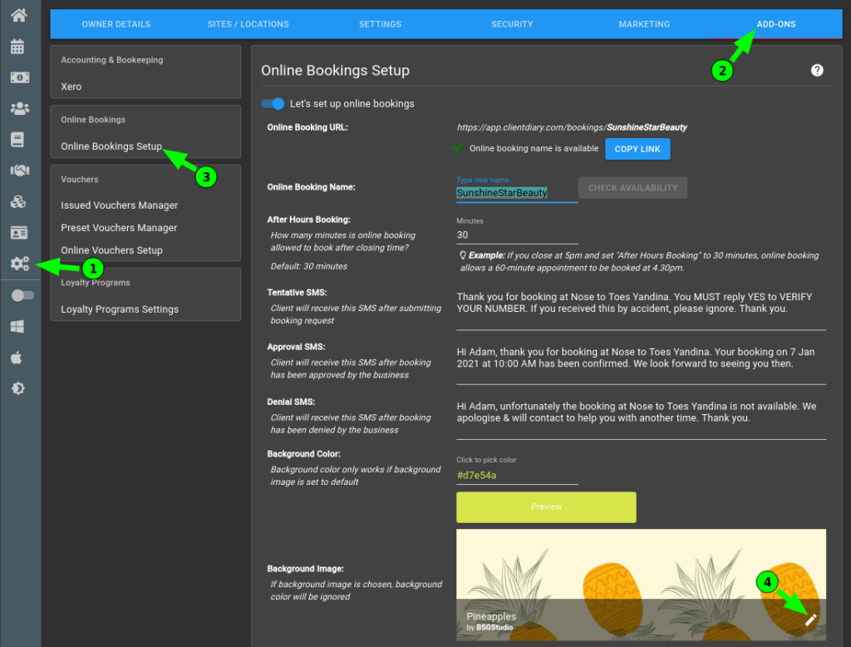
Task: Click the money bill icon in sidebar
Action: 18,77
